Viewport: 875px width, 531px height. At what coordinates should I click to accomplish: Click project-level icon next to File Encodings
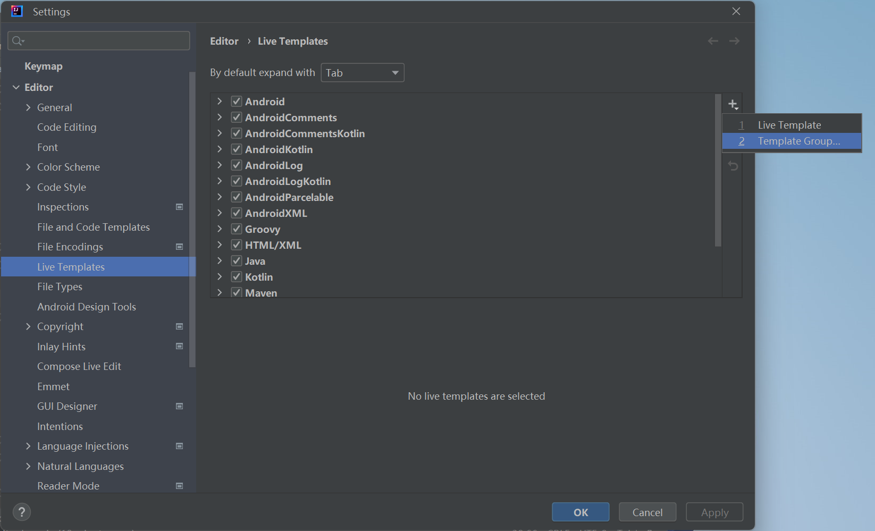coord(180,247)
